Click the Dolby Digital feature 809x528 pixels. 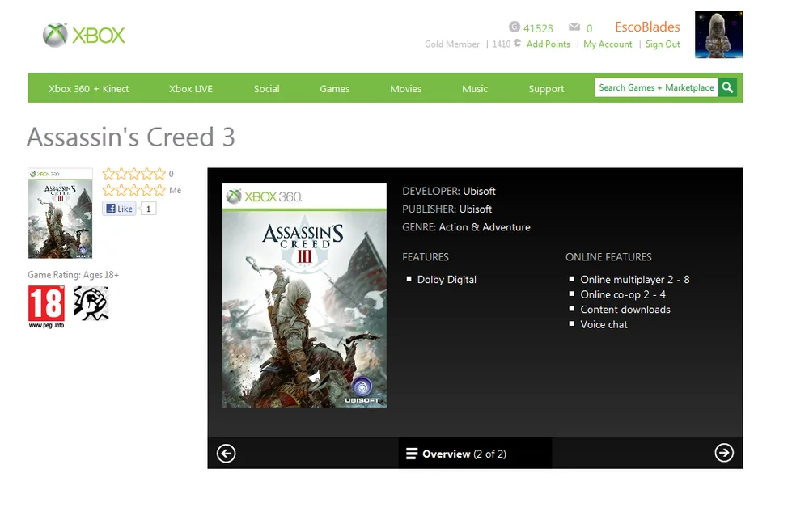(447, 280)
